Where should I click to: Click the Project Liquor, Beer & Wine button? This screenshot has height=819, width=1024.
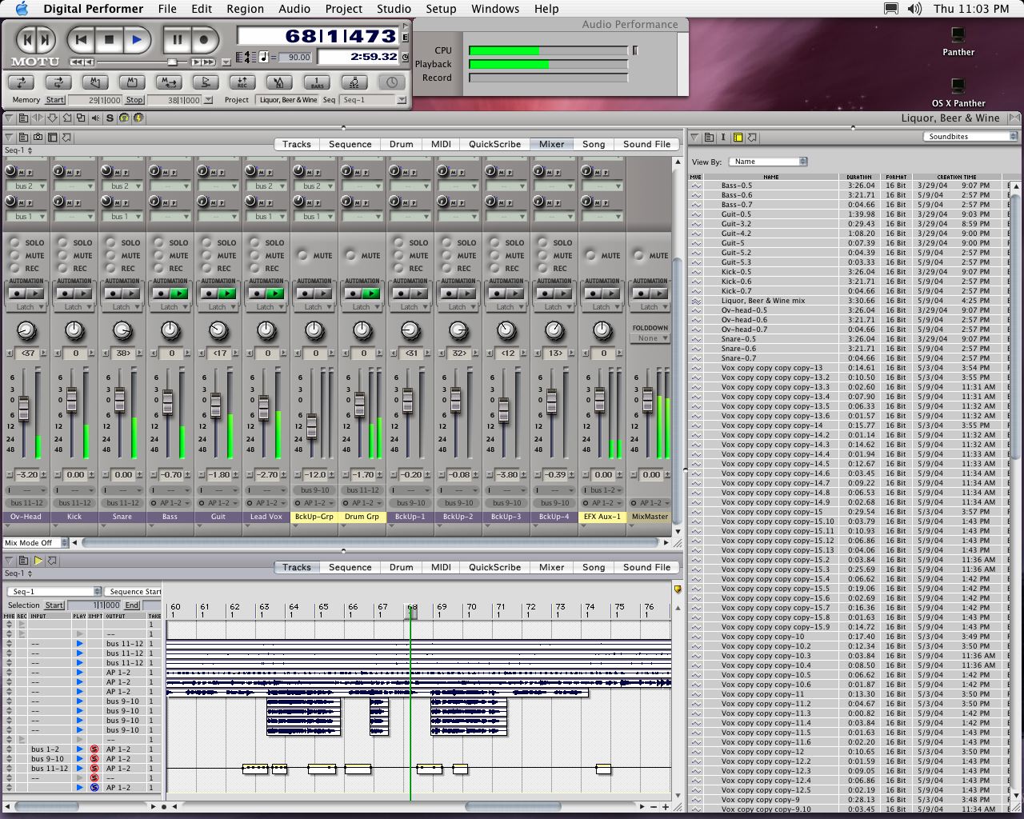[x=288, y=100]
